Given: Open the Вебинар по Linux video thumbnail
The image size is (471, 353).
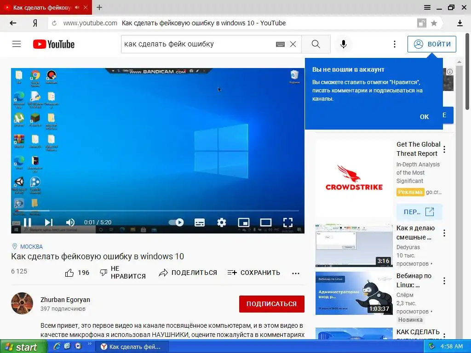Looking at the screenshot, I should pos(354,293).
